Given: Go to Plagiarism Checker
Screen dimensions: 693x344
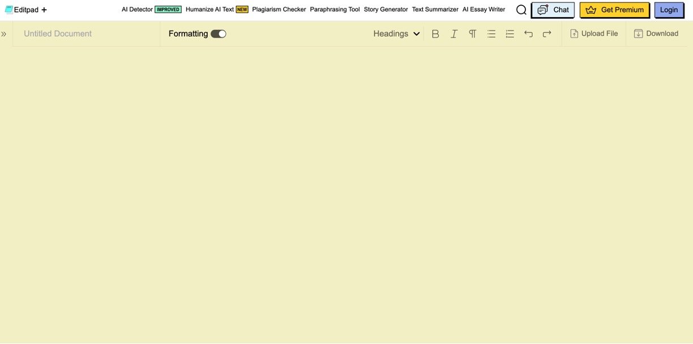Looking at the screenshot, I should point(279,10).
